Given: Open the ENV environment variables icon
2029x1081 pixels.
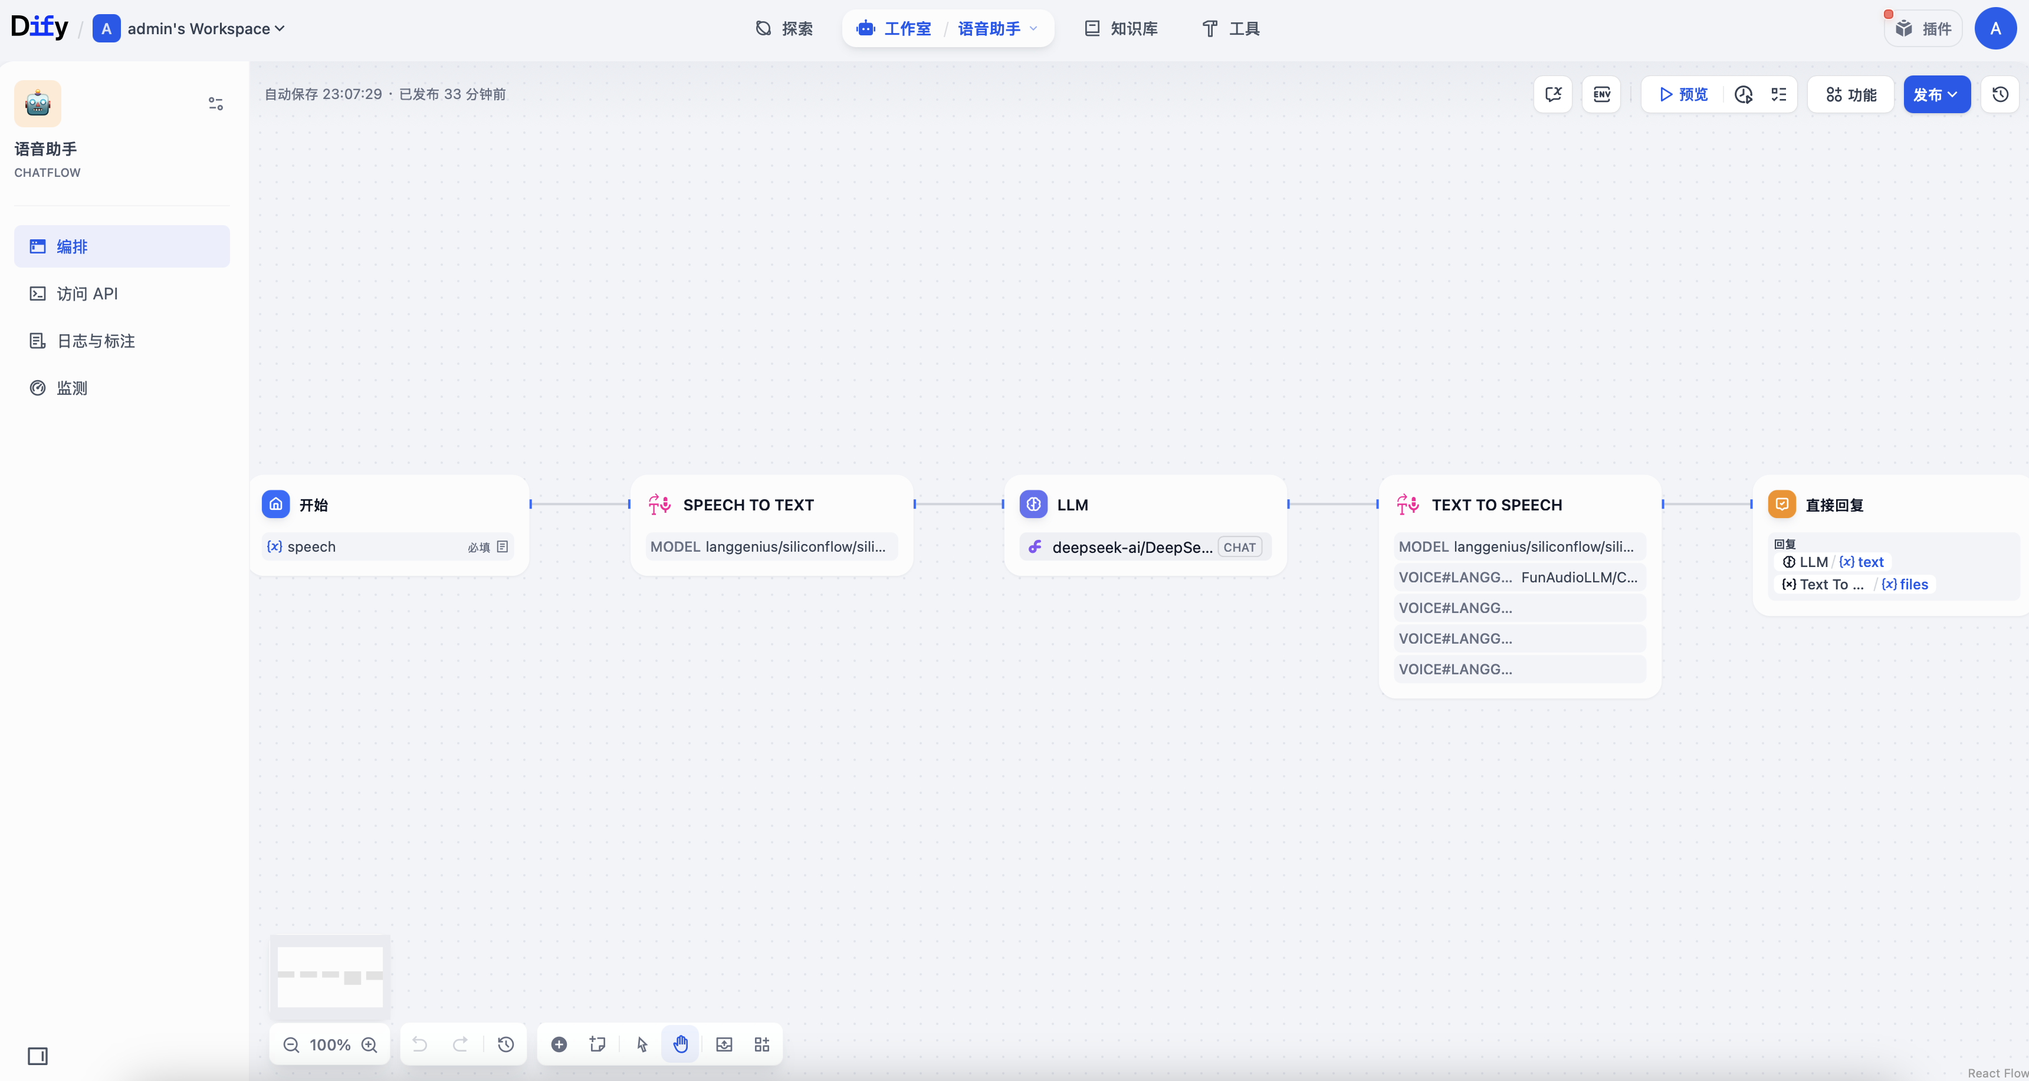Looking at the screenshot, I should pos(1601,94).
